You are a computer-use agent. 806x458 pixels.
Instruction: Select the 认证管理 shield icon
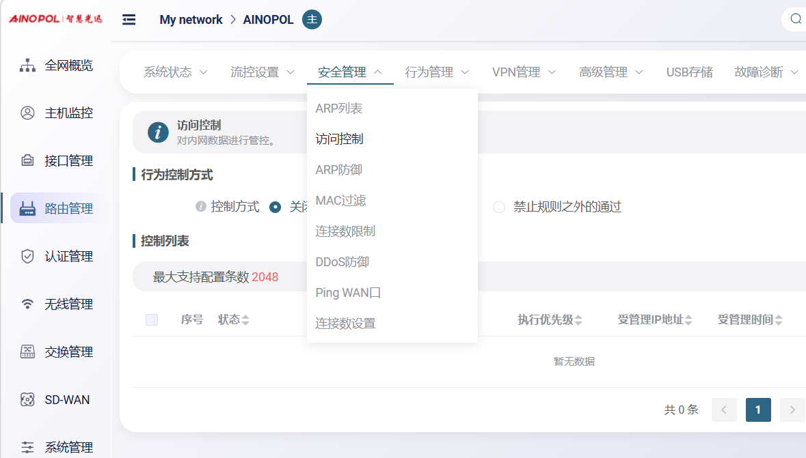pos(27,257)
